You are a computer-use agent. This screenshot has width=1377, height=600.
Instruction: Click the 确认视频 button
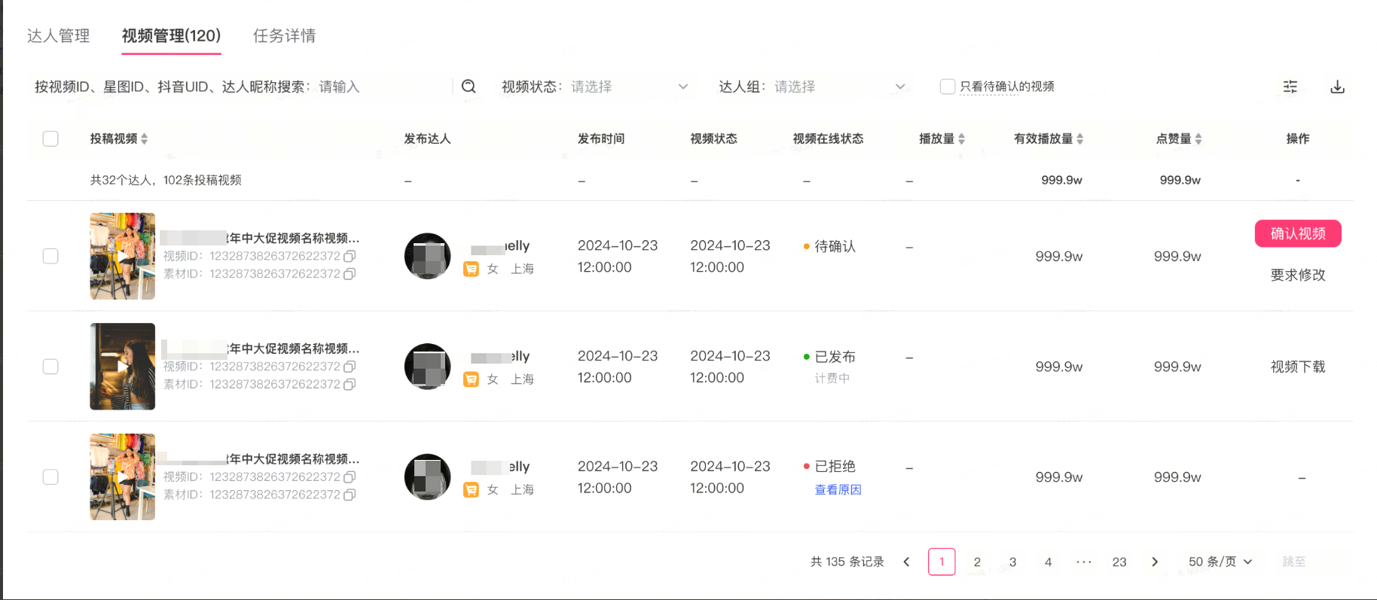coord(1298,233)
